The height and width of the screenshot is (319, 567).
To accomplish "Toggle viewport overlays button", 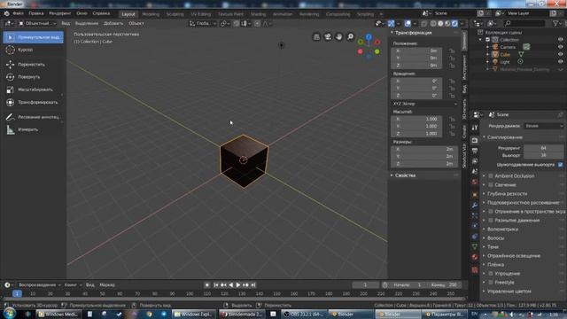I will (408, 24).
